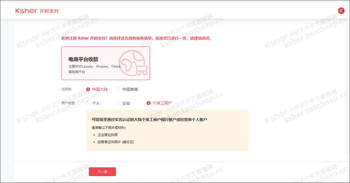Click the 商户类型 label
Screen dimensions: 350x183
(x=68, y=103)
